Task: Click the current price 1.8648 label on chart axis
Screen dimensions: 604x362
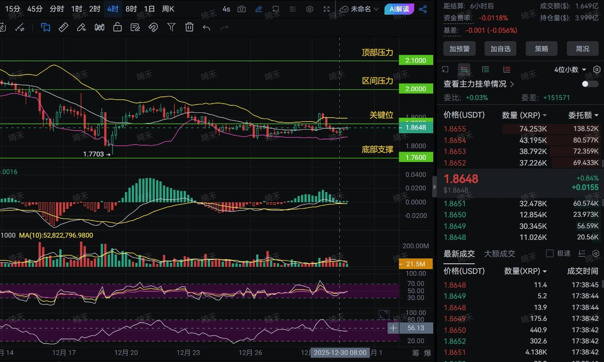Action: 416,127
